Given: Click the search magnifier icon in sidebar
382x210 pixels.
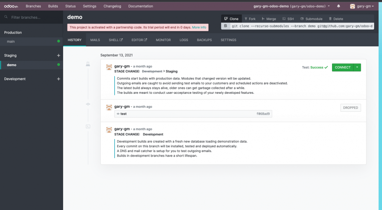Looking at the screenshot, I should pos(6,17).
